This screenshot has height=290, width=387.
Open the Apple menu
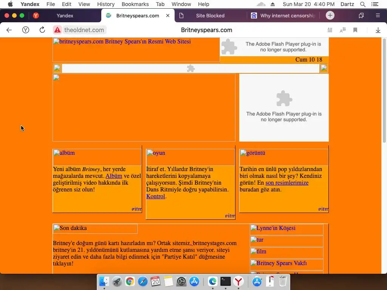[10, 4]
